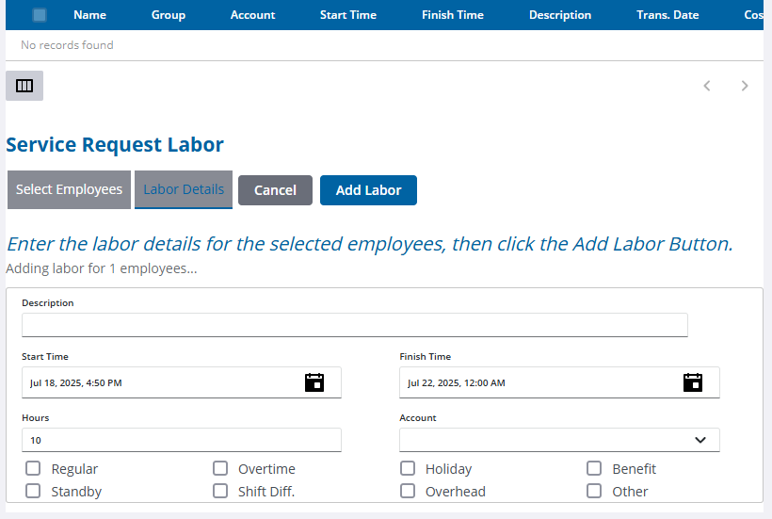Image resolution: width=772 pixels, height=519 pixels.
Task: Open the Finish Time calendar picker
Action: point(693,382)
